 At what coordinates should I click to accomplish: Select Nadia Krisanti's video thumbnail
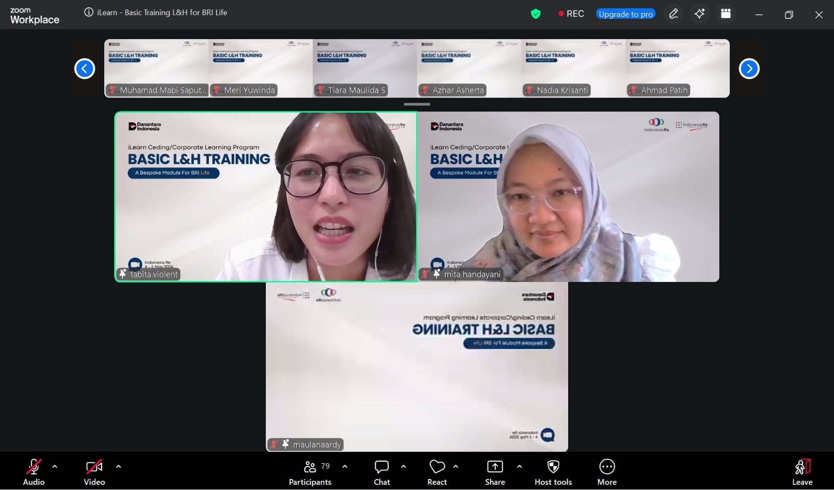point(573,68)
